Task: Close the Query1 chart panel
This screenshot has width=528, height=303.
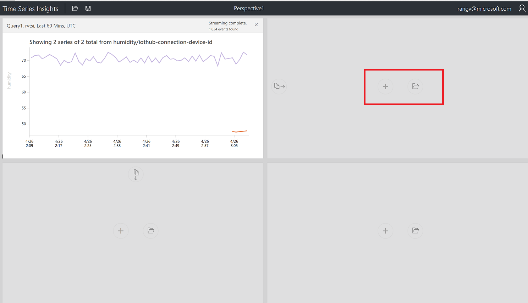Action: coord(256,25)
